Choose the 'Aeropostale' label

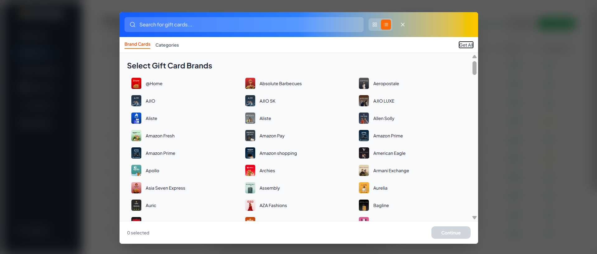[386, 84]
